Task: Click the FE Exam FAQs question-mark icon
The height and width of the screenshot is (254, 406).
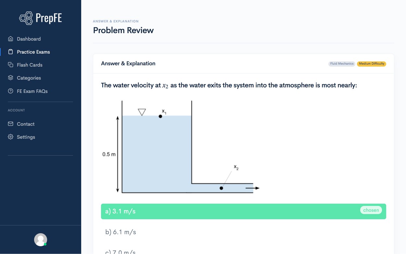Action: (11, 91)
